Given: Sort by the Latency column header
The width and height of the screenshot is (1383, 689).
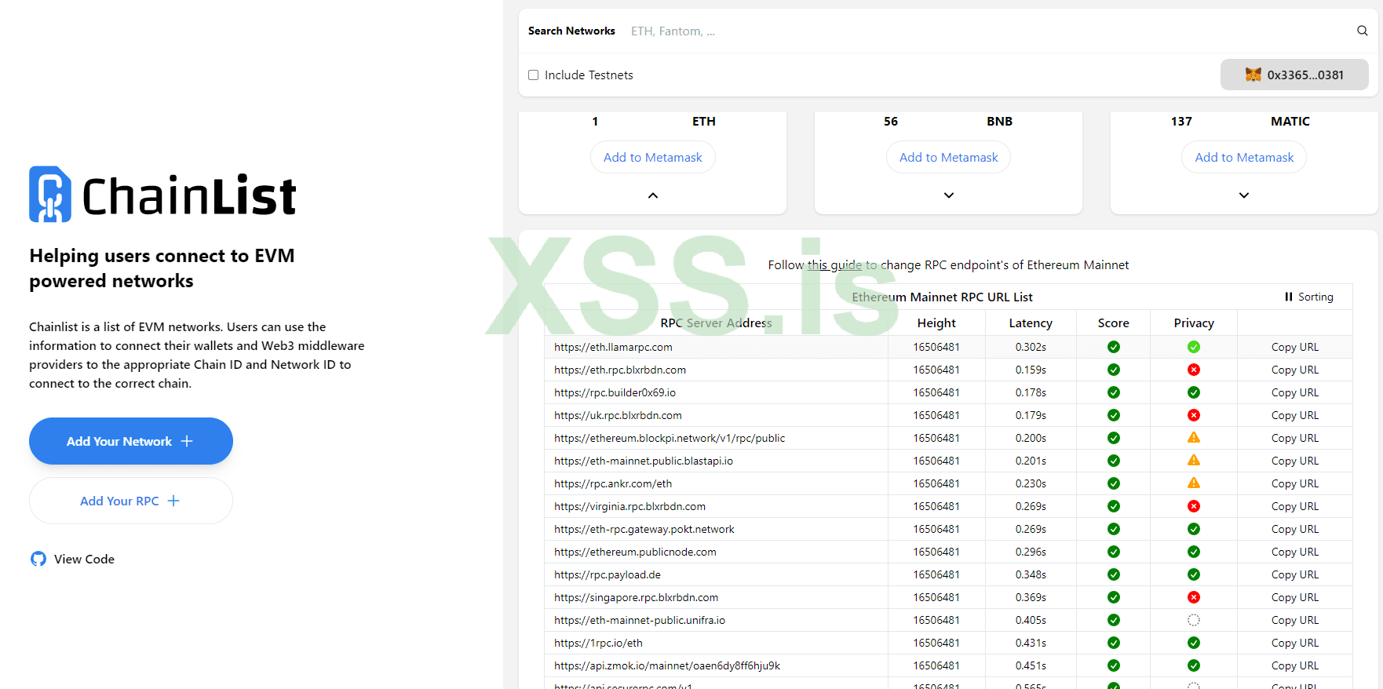Looking at the screenshot, I should pyautogui.click(x=1030, y=323).
